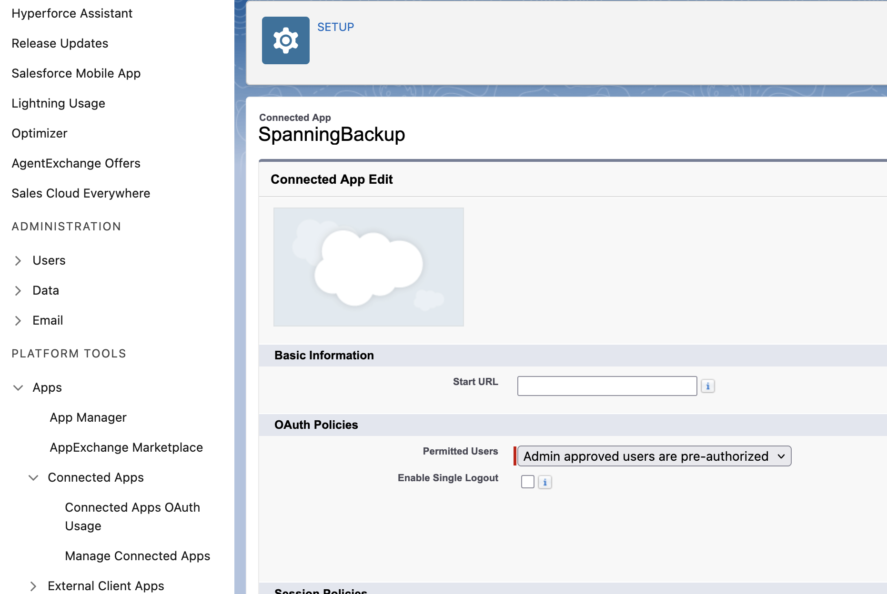887x594 pixels.
Task: Click the PLATFORM TOOLS section heading
Action: pos(69,354)
